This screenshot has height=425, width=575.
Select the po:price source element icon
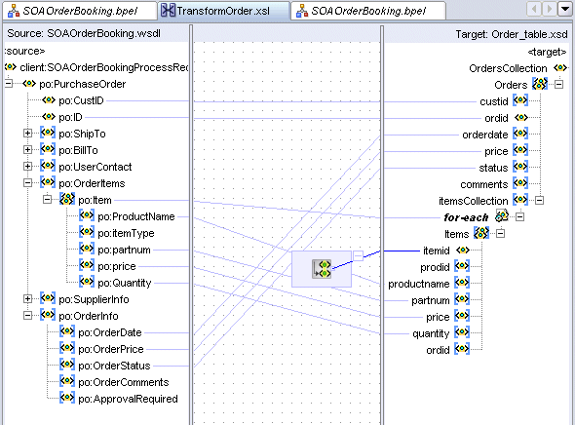coord(87,265)
